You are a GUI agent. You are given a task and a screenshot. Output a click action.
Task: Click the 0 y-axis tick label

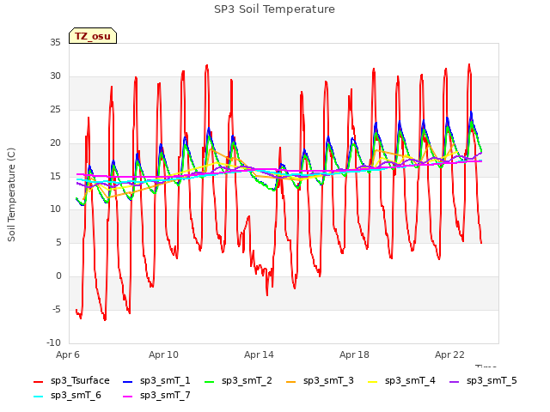tap(58, 276)
